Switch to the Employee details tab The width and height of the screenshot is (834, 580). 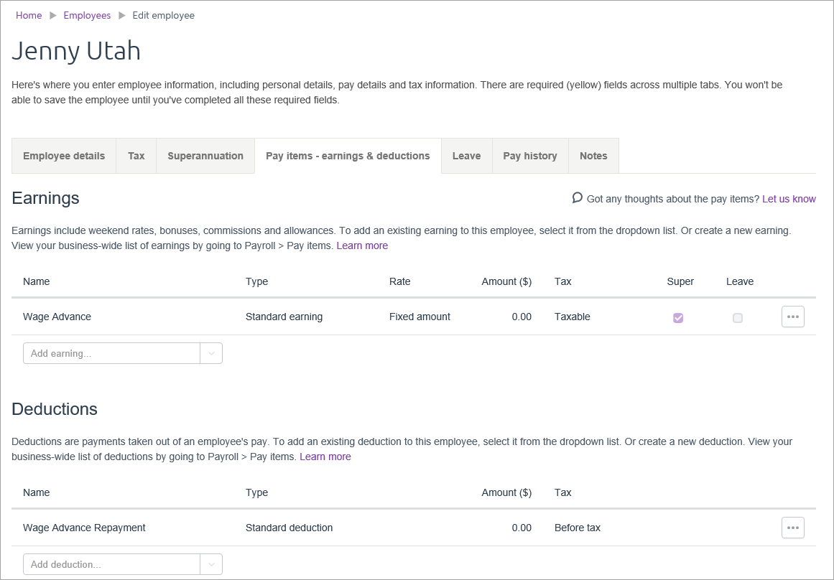click(x=64, y=156)
